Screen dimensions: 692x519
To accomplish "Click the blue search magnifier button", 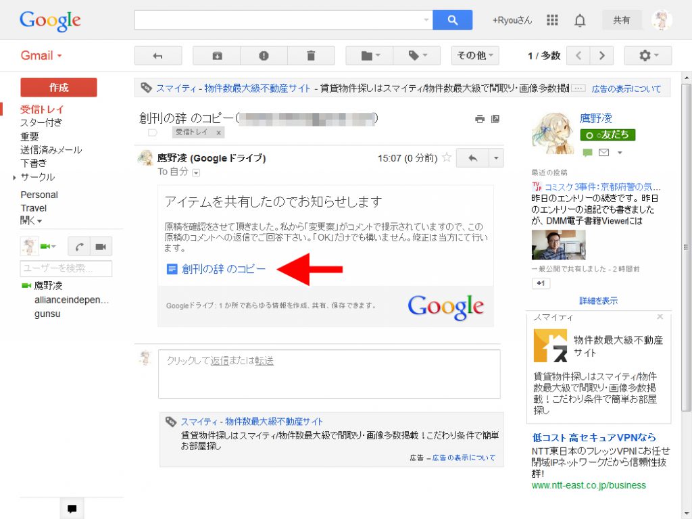I will pyautogui.click(x=452, y=20).
